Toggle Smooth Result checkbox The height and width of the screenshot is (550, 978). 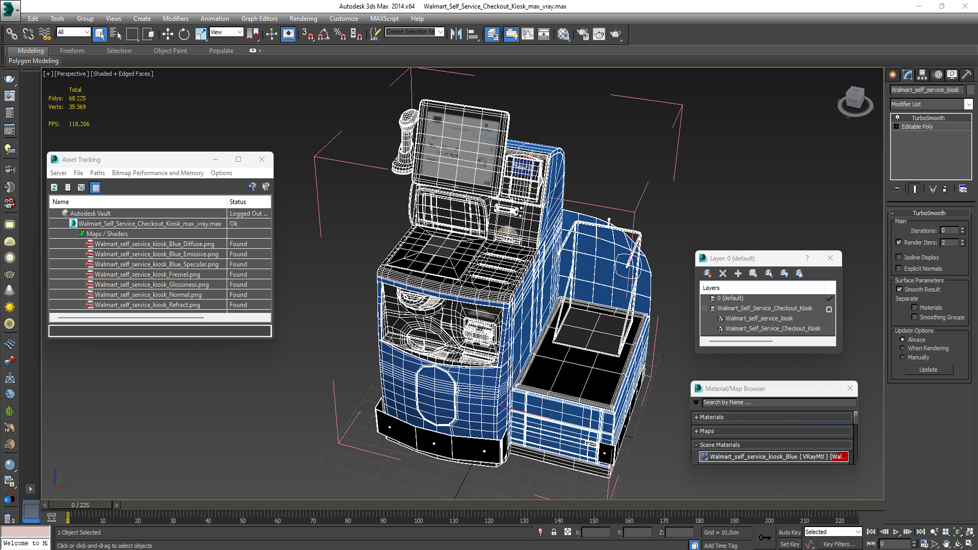coord(899,289)
